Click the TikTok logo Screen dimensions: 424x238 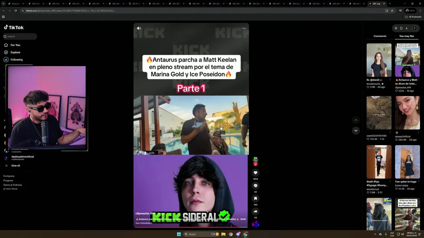tap(14, 27)
